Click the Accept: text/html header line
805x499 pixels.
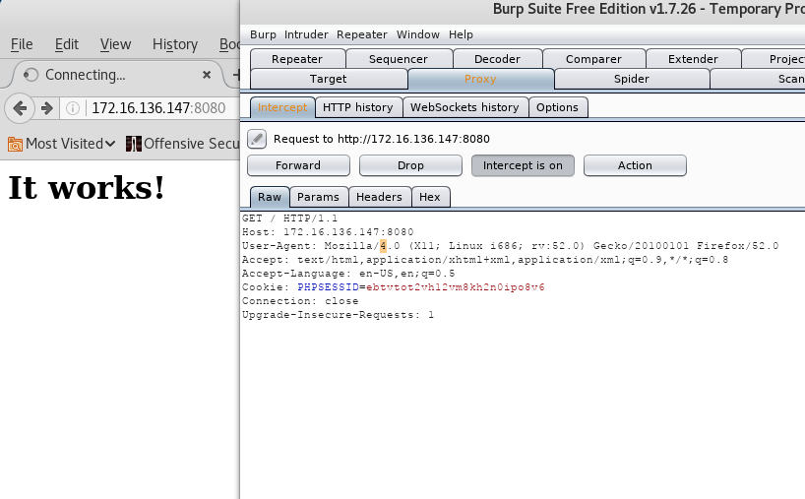pyautogui.click(x=485, y=260)
